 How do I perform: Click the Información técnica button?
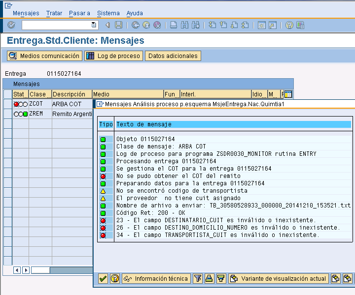[x=156, y=278]
